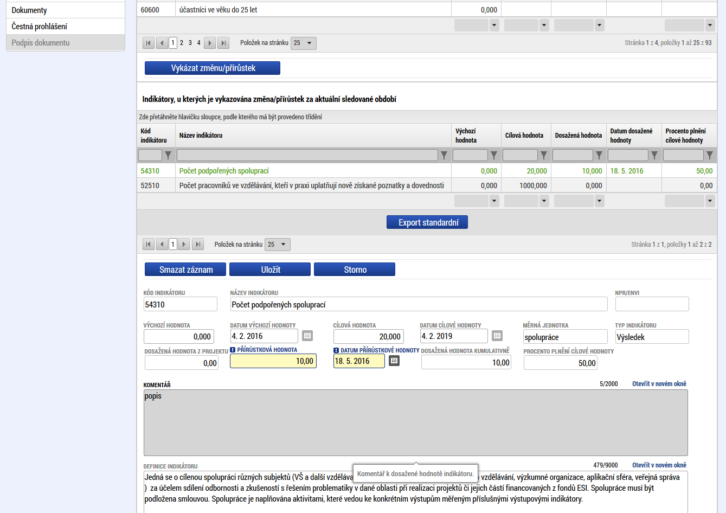Click the Typ indikátoru field showing Výsledek

[x=652, y=337]
